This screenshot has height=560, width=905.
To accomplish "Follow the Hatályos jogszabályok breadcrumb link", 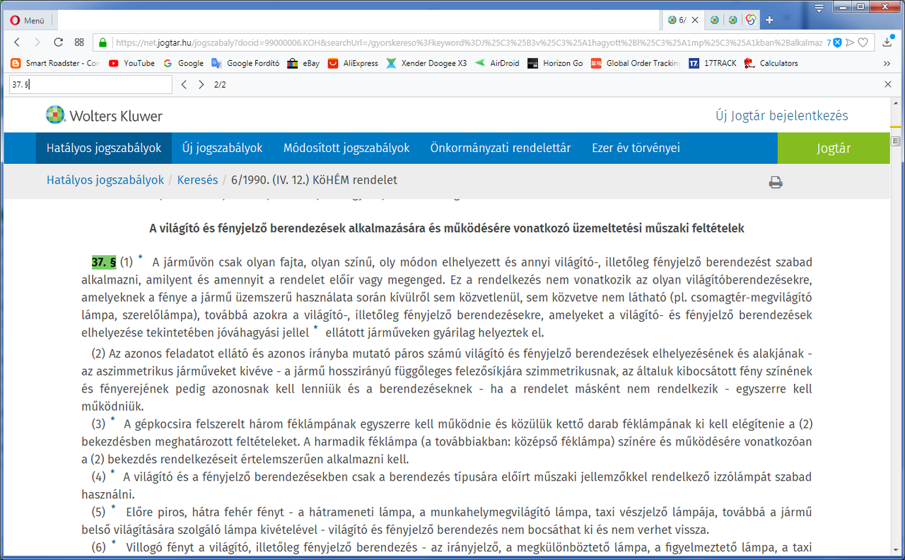I will click(x=105, y=180).
